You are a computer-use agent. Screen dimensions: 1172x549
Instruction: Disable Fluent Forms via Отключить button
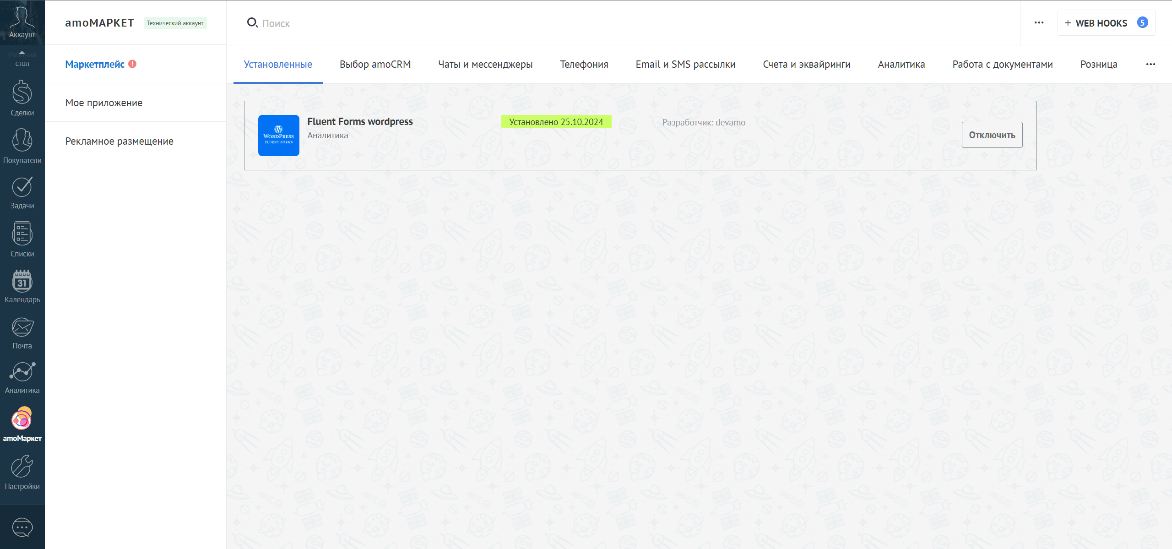[x=992, y=134]
